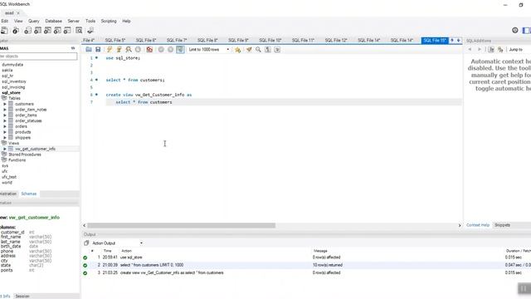Expand the vw_get_customer_info view node
531x299 pixels.
click(5, 149)
